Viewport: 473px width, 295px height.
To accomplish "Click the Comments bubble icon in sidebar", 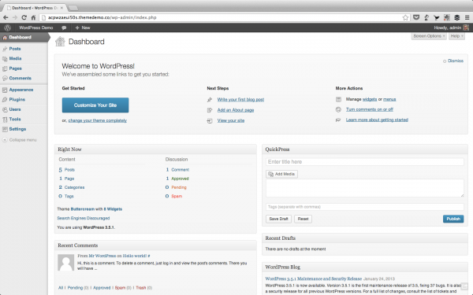I will [5, 78].
